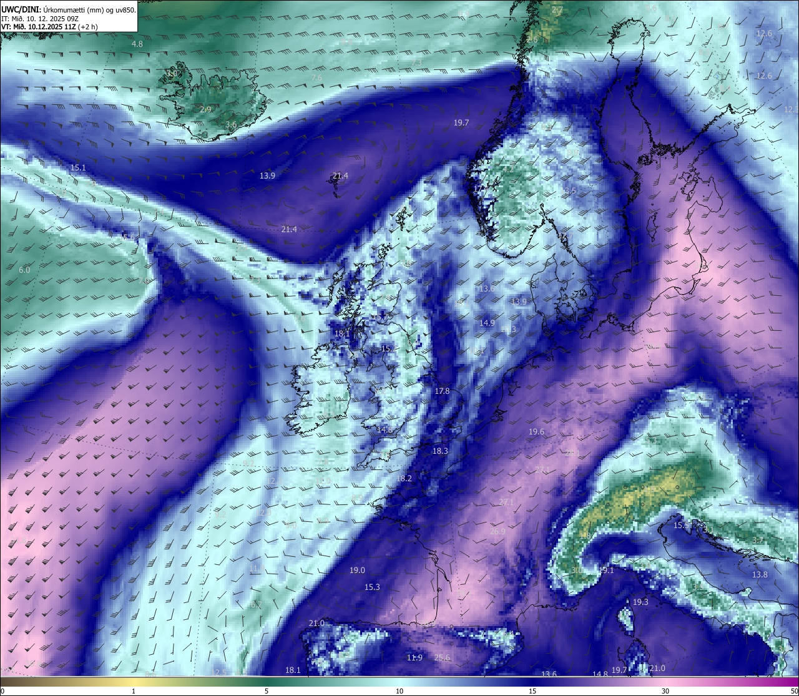Viewport: 799px width, 696px height.
Task: Click the 15.1 value label
Action: pos(78,168)
